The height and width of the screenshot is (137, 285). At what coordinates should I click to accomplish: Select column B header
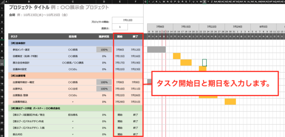coord(29,2)
